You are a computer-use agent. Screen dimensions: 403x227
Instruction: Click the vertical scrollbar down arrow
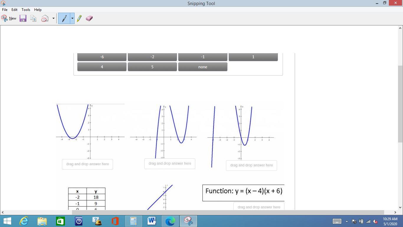point(400,207)
